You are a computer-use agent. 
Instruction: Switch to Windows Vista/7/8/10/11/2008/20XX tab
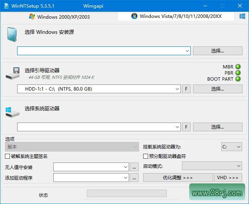[x=176, y=16]
